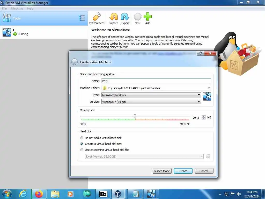Click the New machine toolbar icon

pyautogui.click(x=138, y=18)
